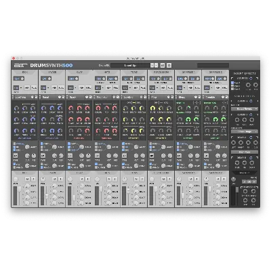Open the first send effect type dropdown
This screenshot has width=271, height=271.
[x=245, y=109]
